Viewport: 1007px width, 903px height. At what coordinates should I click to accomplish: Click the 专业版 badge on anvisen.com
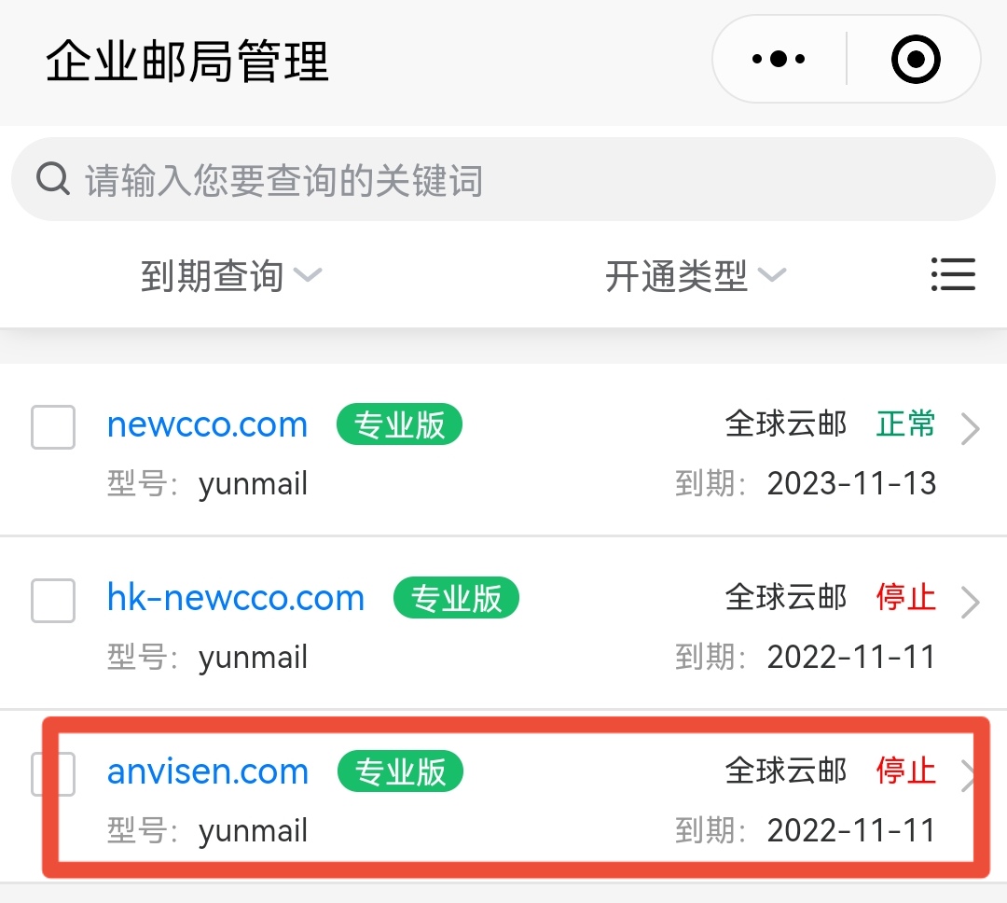[x=400, y=771]
